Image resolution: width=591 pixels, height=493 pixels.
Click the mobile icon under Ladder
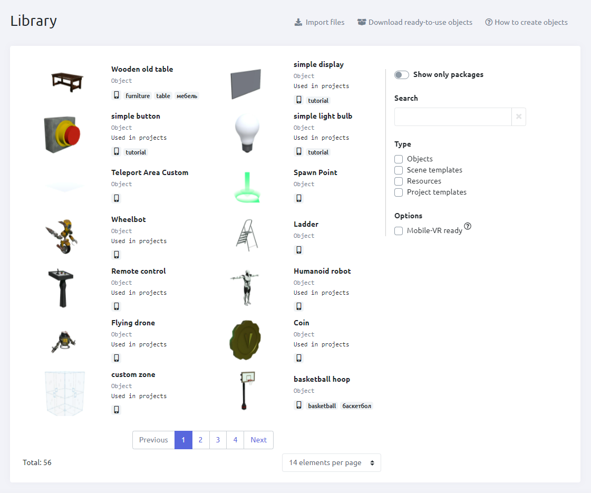299,250
